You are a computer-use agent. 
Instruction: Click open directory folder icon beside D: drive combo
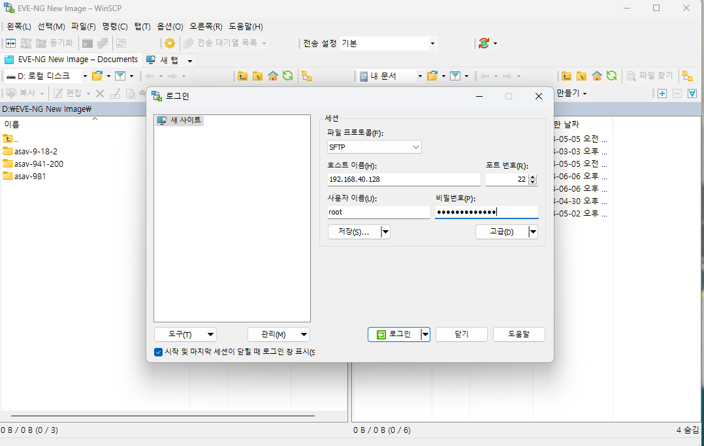(97, 76)
